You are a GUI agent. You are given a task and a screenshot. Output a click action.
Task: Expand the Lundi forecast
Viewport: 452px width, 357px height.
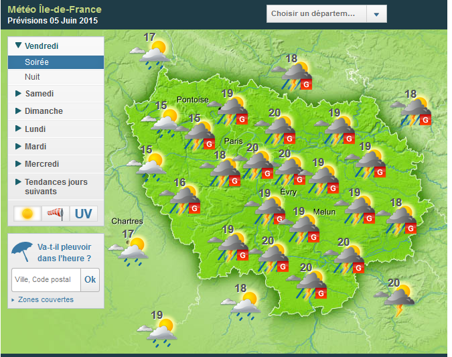click(56, 129)
